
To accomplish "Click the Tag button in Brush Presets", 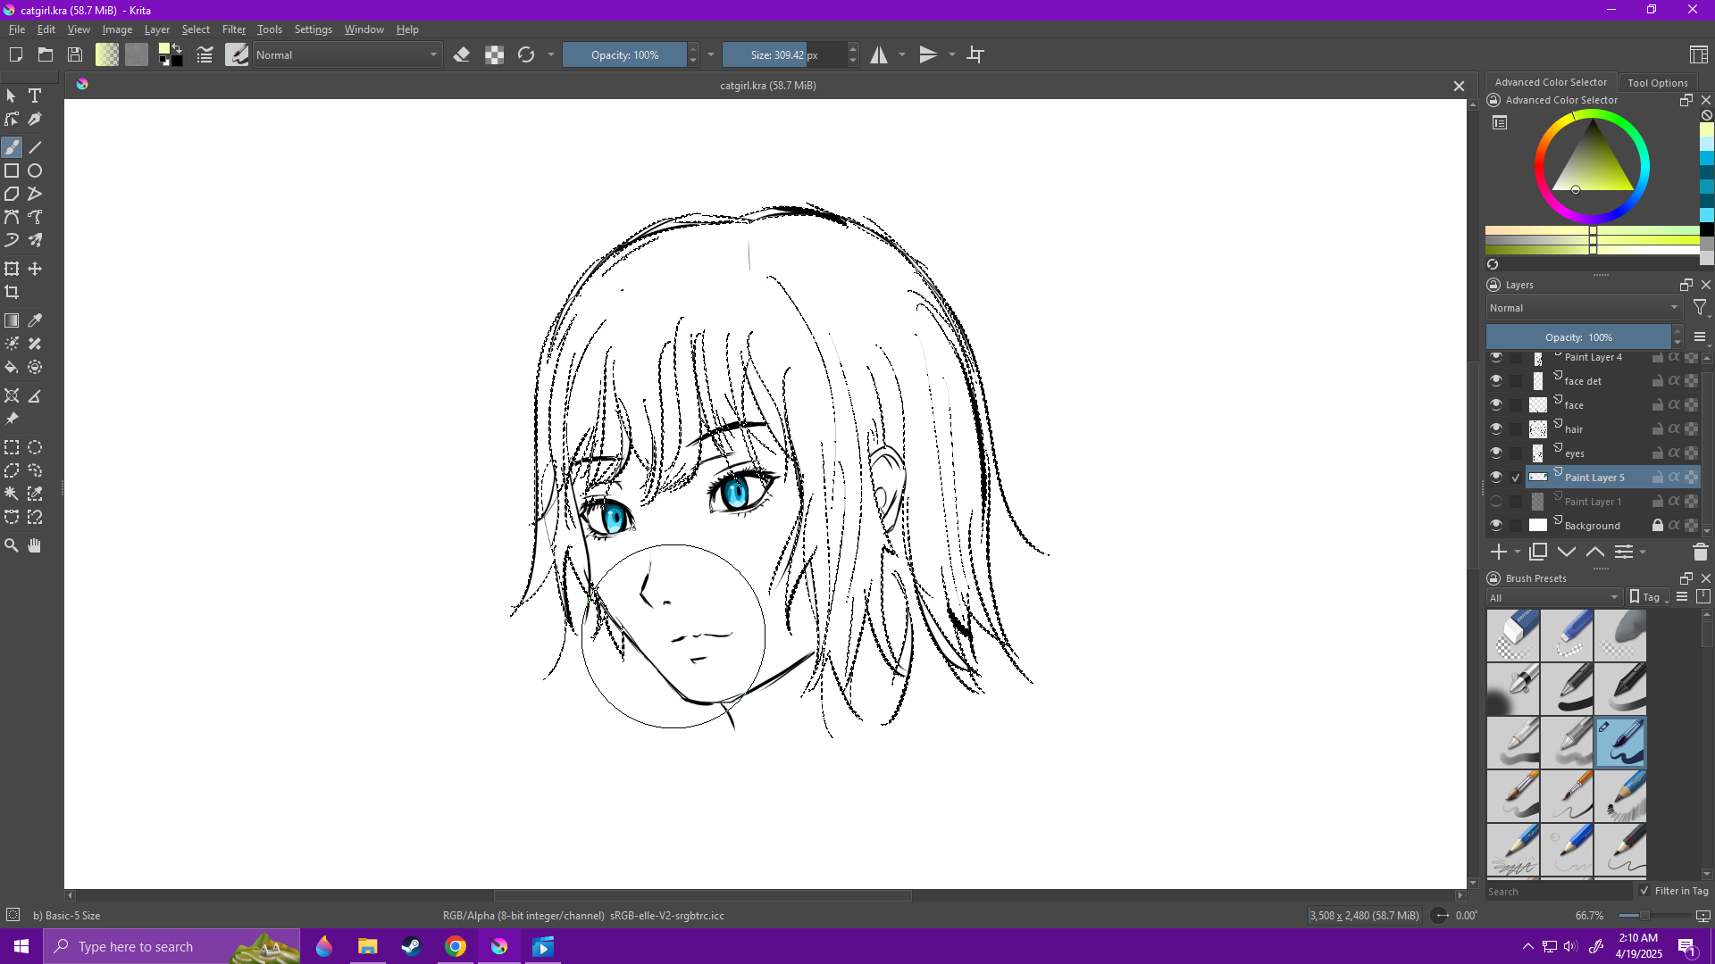I will tap(1648, 597).
